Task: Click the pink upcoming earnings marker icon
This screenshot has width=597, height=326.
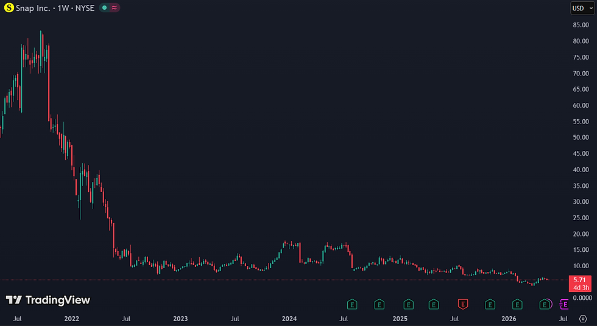Action: [x=564, y=304]
